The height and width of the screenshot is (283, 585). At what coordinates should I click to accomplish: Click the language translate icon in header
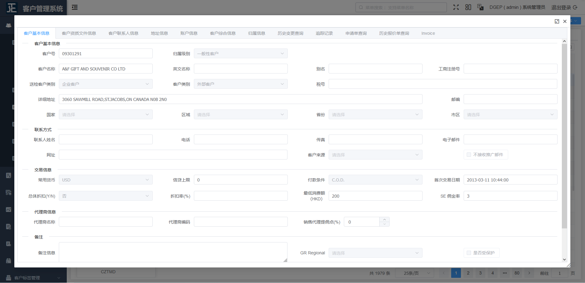click(x=480, y=7)
